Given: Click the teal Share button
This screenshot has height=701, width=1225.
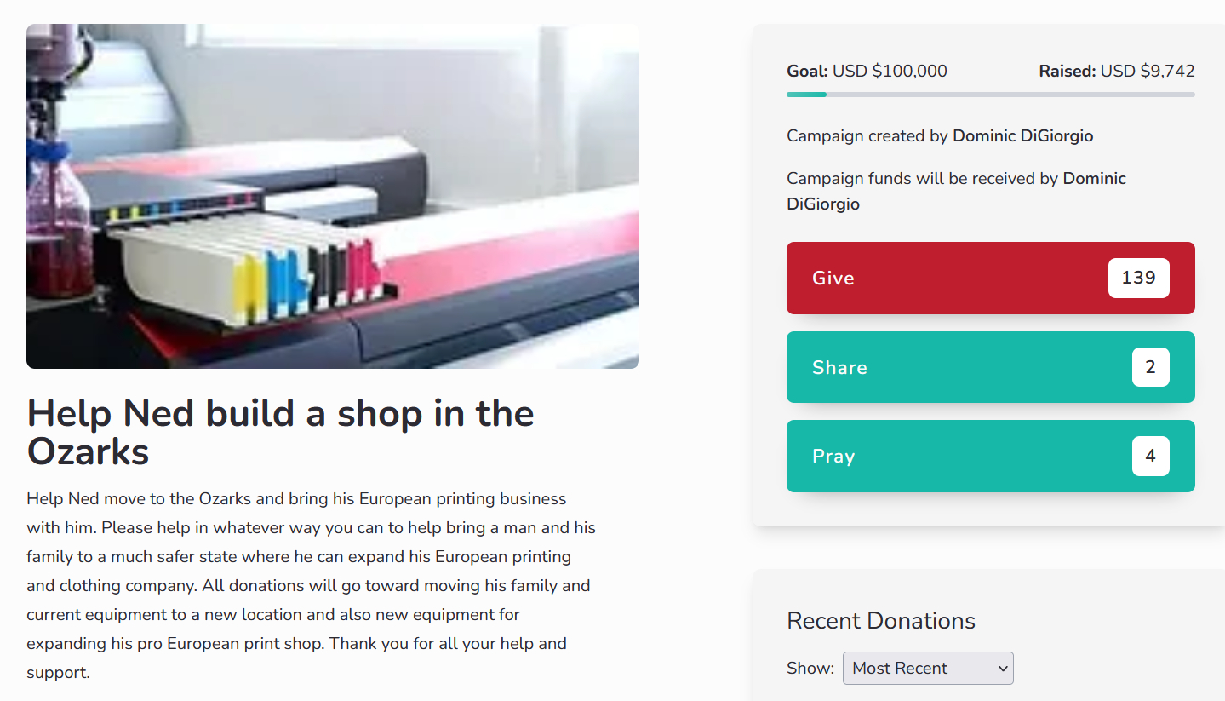Looking at the screenshot, I should (x=990, y=367).
